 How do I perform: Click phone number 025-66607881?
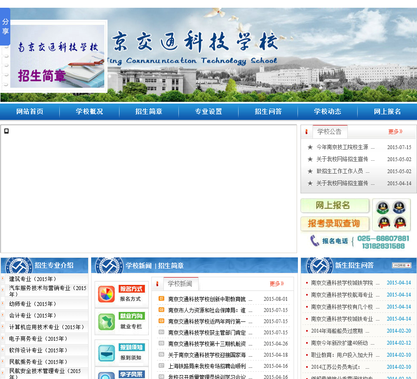[x=383, y=238]
